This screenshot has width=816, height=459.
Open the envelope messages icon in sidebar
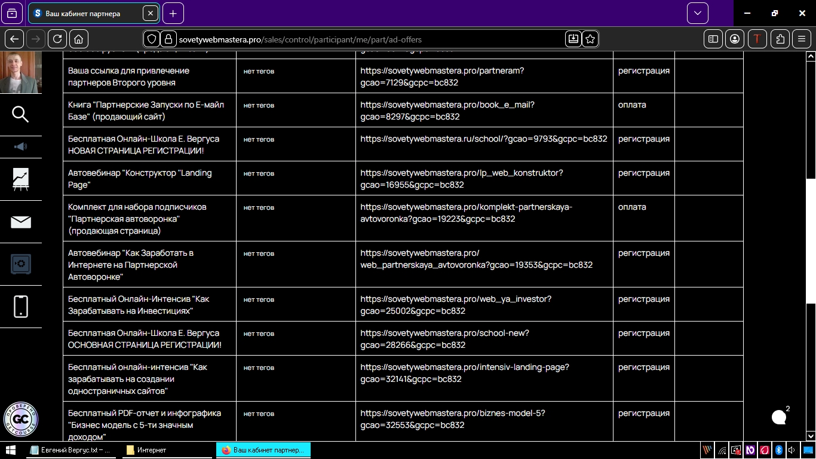point(20,222)
